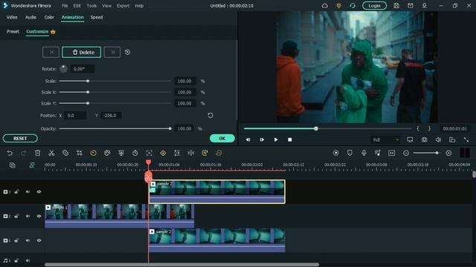Click the audio waveform icon in toolbar
476x267 pixels.
click(191, 154)
